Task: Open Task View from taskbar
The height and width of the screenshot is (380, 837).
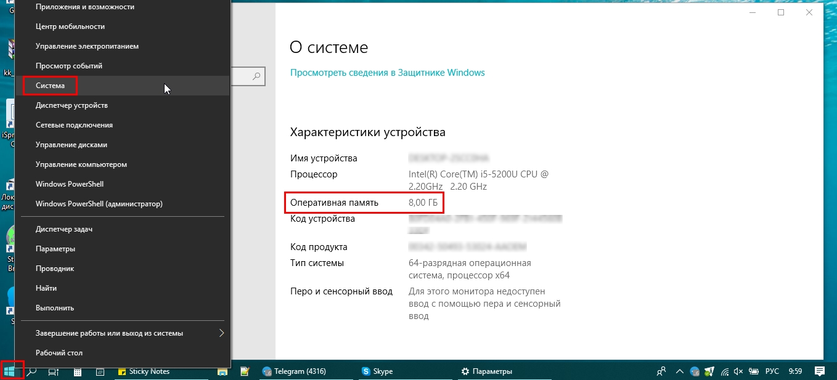Action: 54,371
